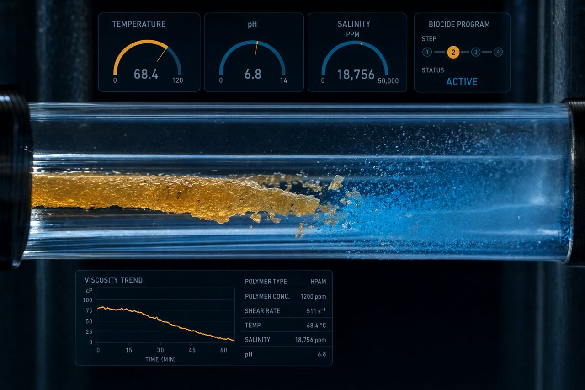Screen dimensions: 585x390
Task: Click the pH gauge dial
Action: tap(252, 57)
